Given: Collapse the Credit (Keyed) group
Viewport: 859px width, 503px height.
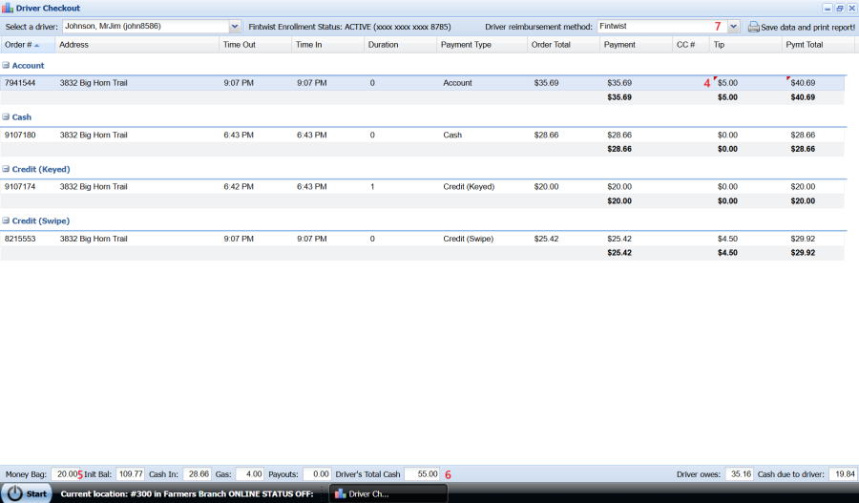Looking at the screenshot, I should [x=6, y=169].
